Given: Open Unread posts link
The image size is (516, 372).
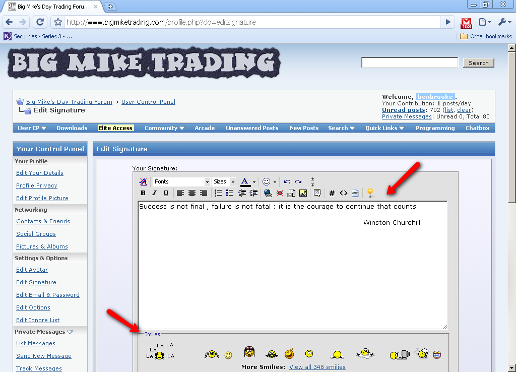Looking at the screenshot, I should point(404,110).
